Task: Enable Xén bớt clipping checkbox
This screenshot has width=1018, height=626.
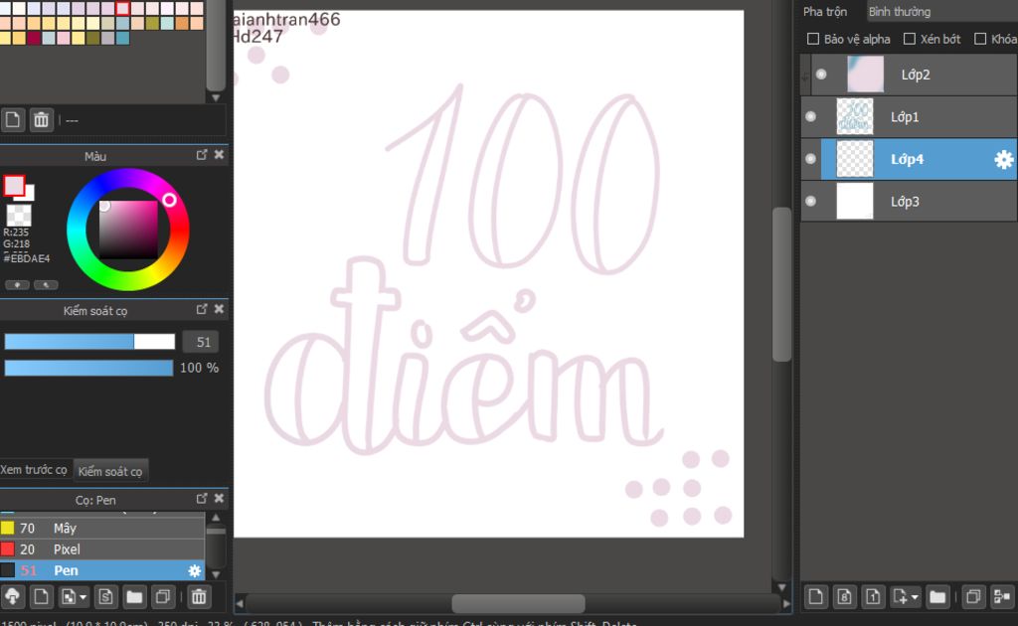Action: [x=910, y=39]
